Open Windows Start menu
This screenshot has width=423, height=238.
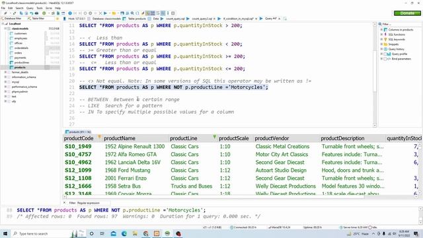coord(5,233)
